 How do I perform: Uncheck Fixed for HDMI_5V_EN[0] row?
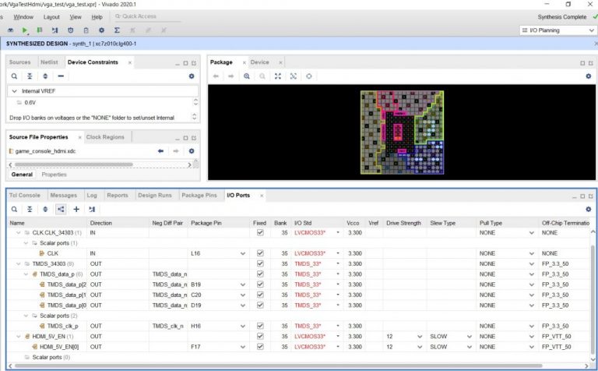coord(259,346)
